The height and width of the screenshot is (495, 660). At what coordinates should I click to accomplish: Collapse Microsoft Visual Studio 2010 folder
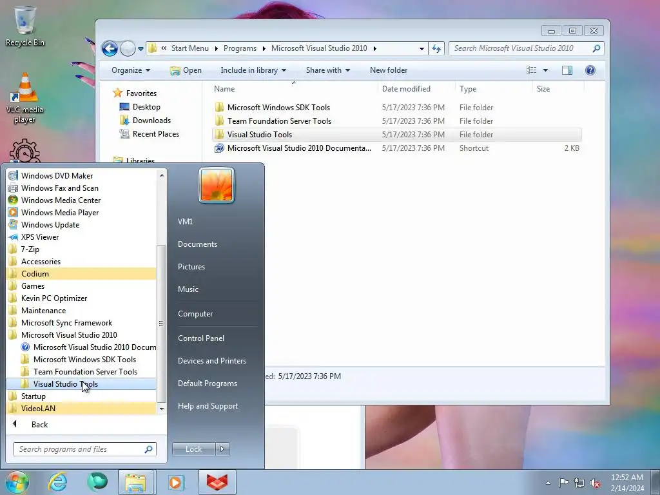[x=81, y=335]
